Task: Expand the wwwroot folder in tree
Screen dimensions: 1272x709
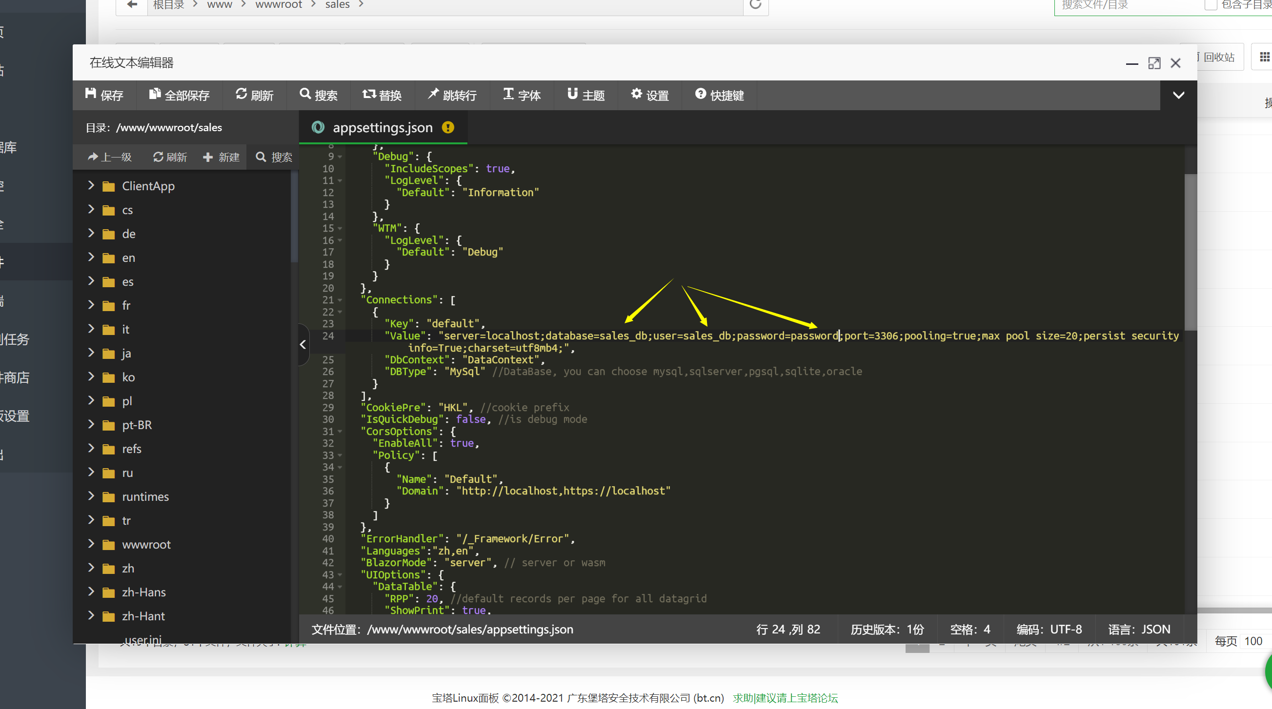Action: [x=91, y=544]
